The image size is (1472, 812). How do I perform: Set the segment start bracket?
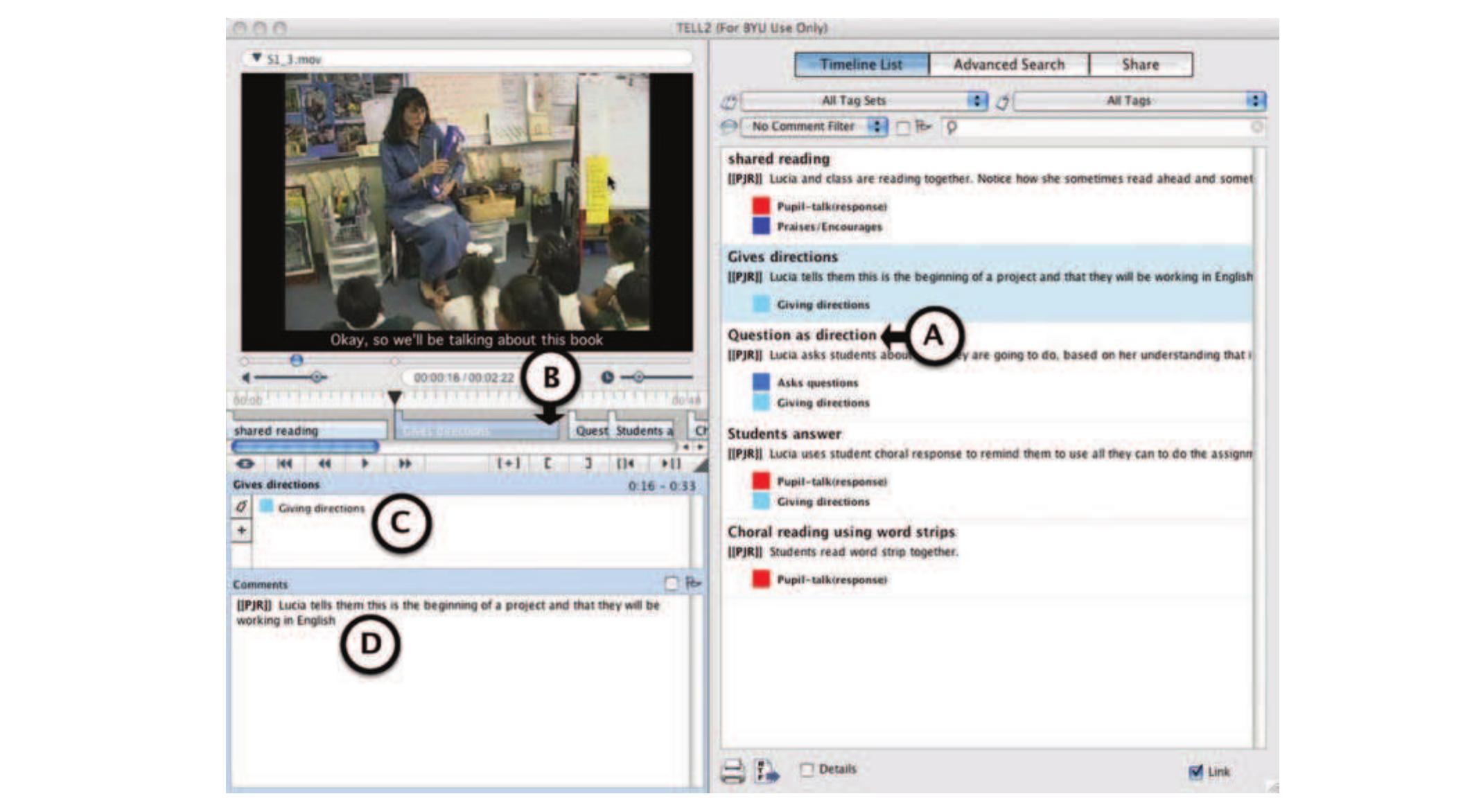click(x=547, y=463)
